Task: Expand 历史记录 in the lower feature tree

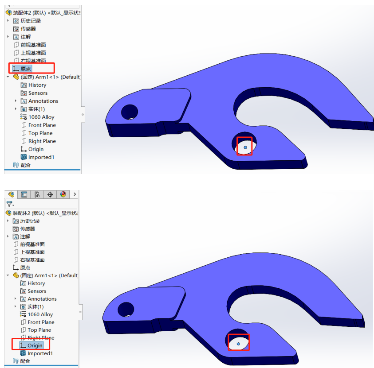Action: pyautogui.click(x=8, y=221)
